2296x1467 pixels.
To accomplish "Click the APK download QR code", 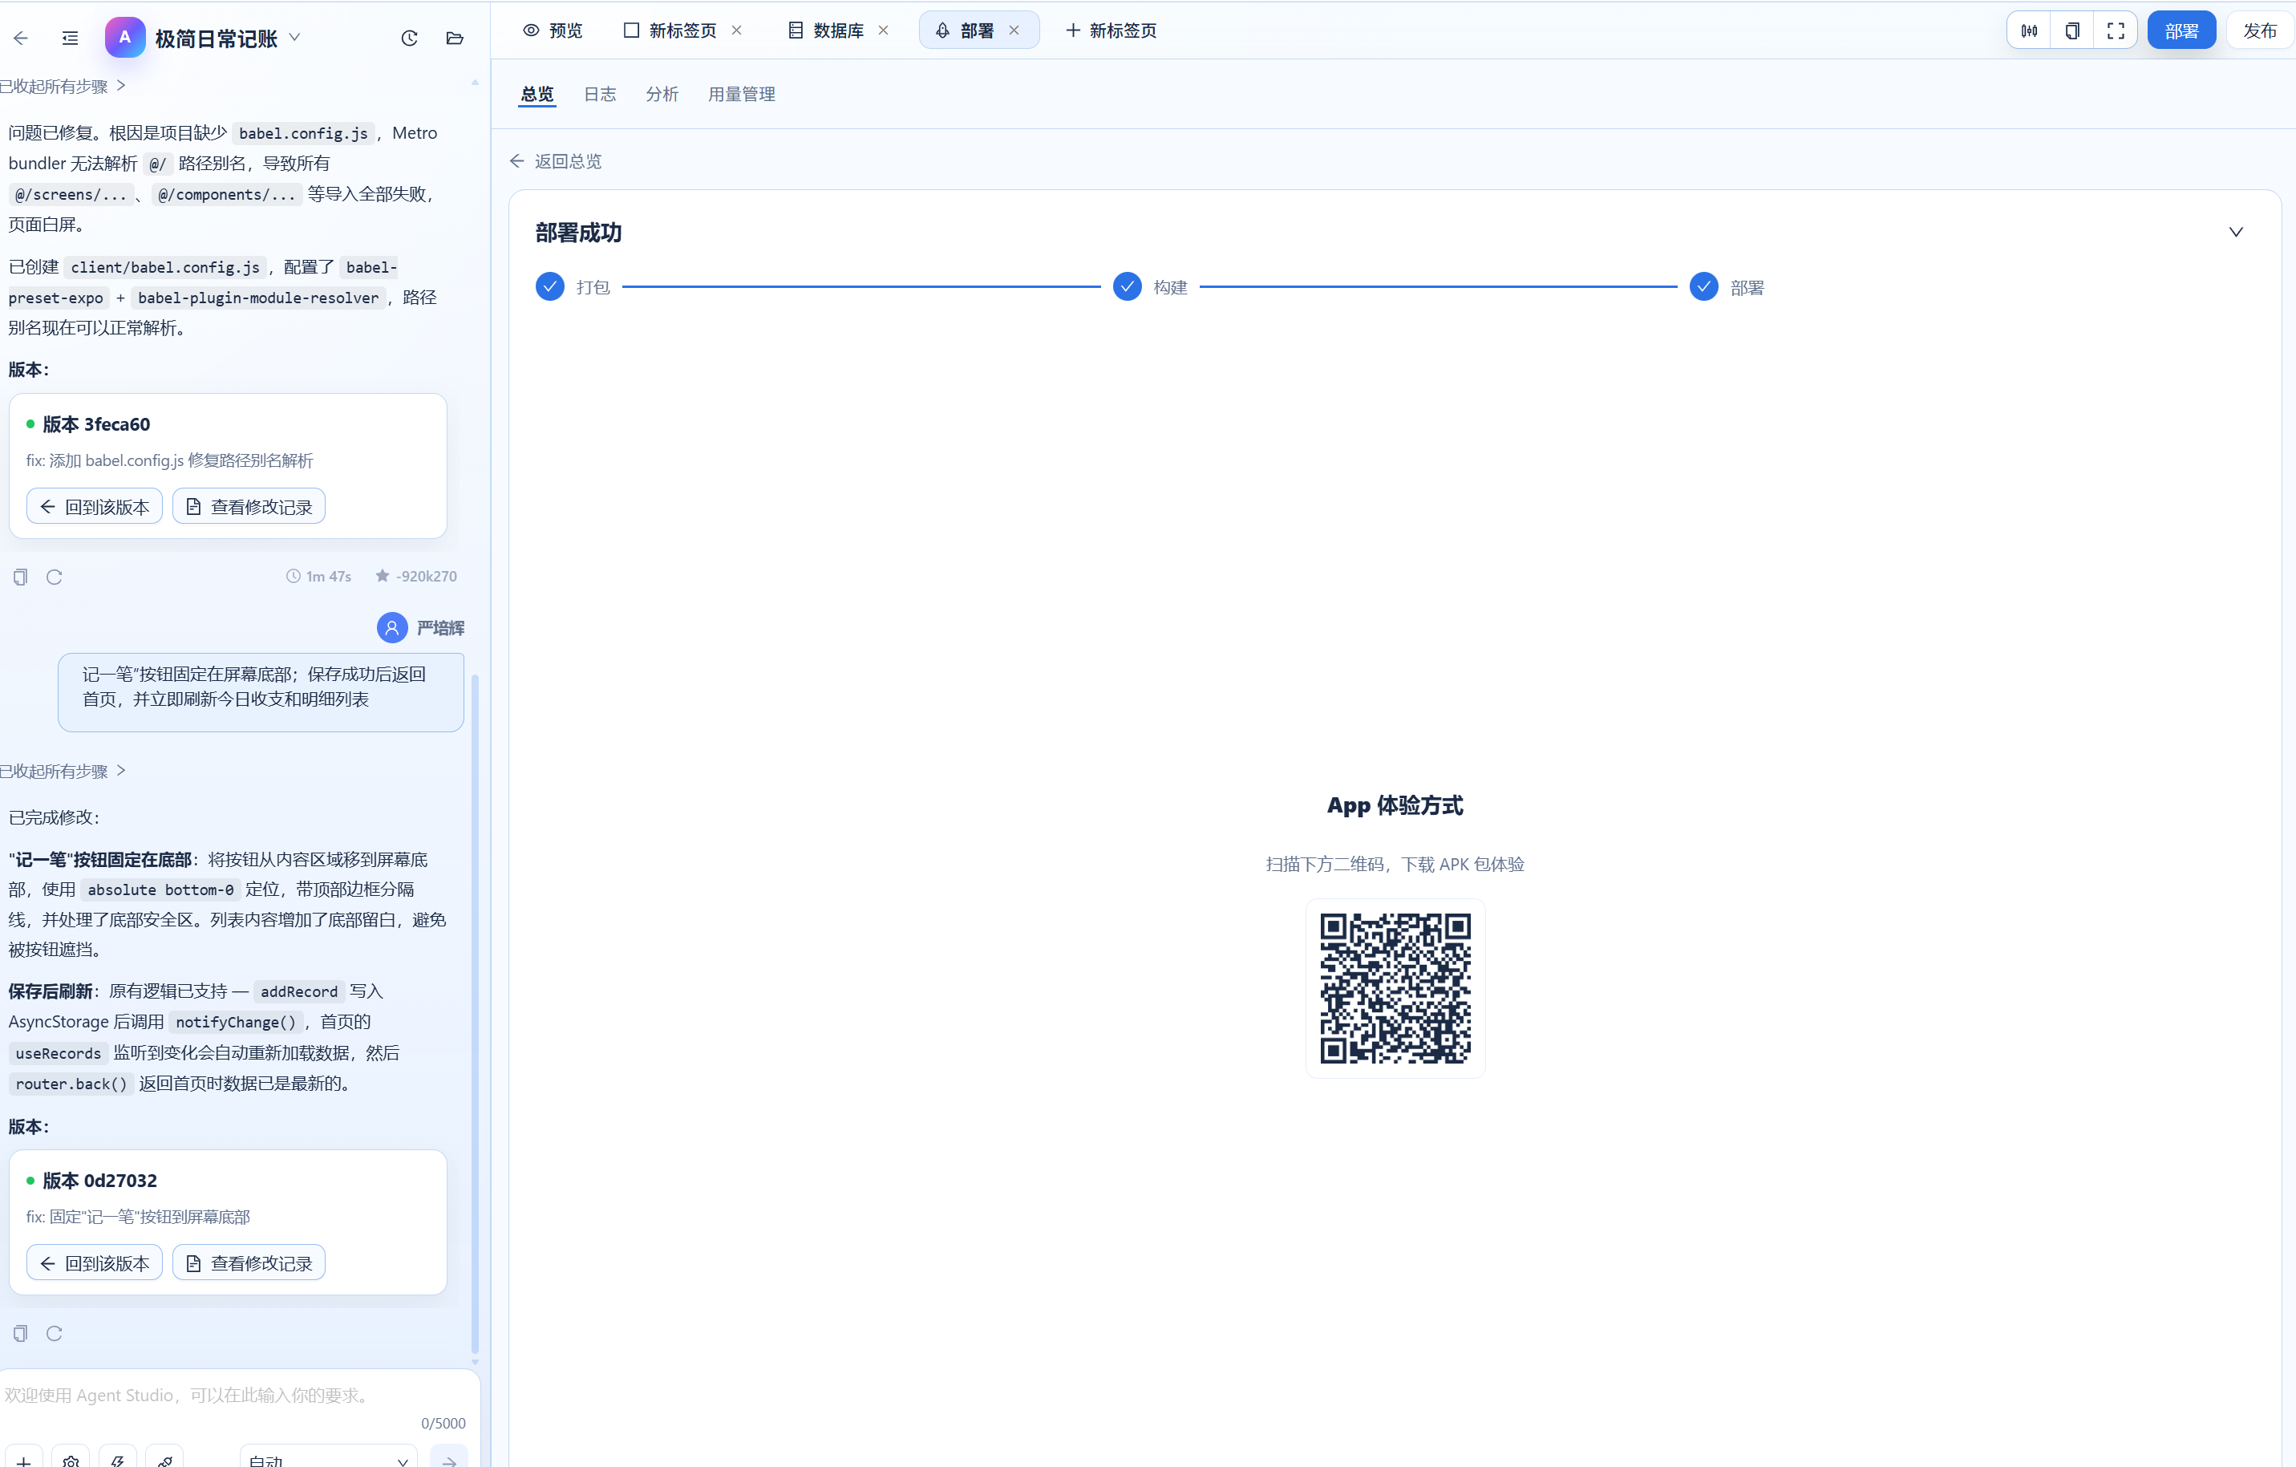I will (1395, 988).
